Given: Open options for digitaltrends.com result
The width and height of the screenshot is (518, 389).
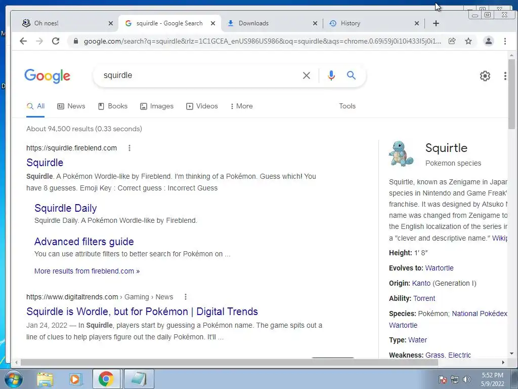Looking at the screenshot, I should tap(186, 297).
